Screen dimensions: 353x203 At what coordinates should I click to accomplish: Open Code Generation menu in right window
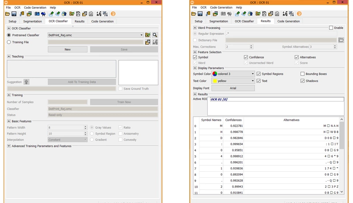(x=221, y=8)
